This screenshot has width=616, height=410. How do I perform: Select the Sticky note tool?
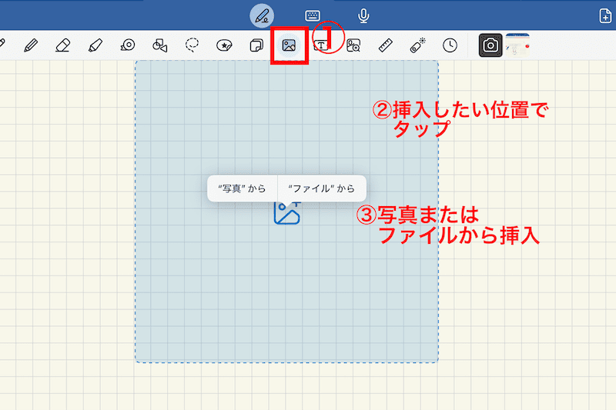(x=256, y=45)
